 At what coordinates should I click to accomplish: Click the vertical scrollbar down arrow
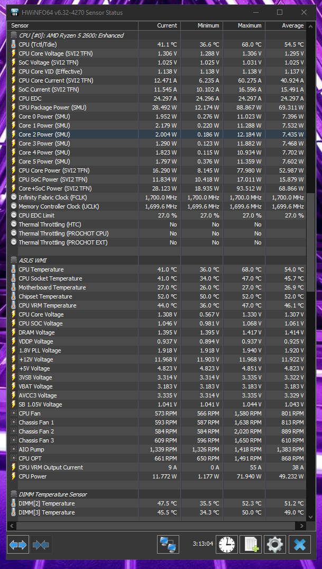coord(311,517)
